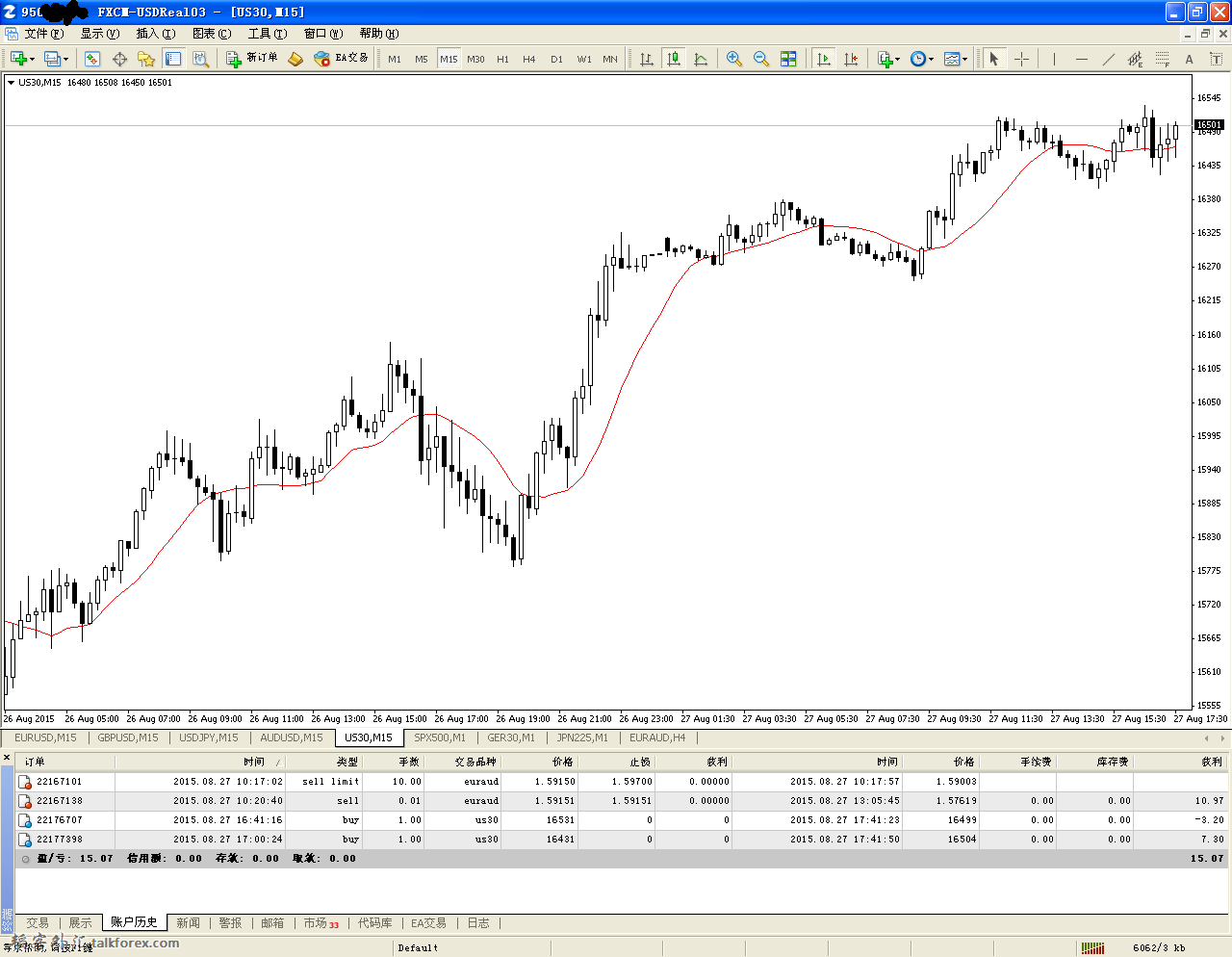Screen dimensions: 1232x957
Task: Switch chart to candlesticks icon
Action: [674, 59]
